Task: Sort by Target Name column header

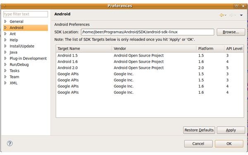Action: pyautogui.click(x=84, y=49)
